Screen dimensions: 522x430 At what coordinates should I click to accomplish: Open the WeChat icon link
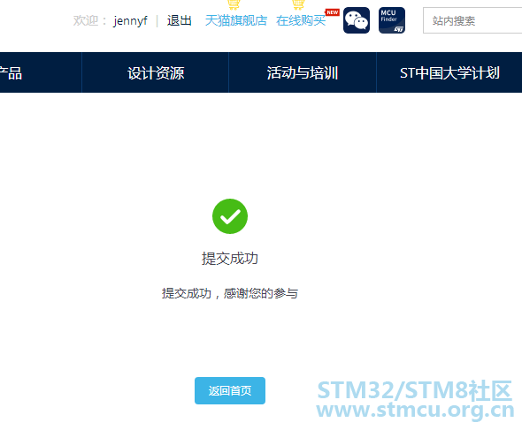point(357,20)
